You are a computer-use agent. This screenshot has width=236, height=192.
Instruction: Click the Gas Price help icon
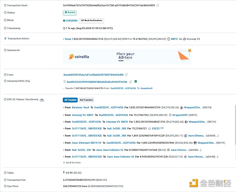click(x=5, y=186)
